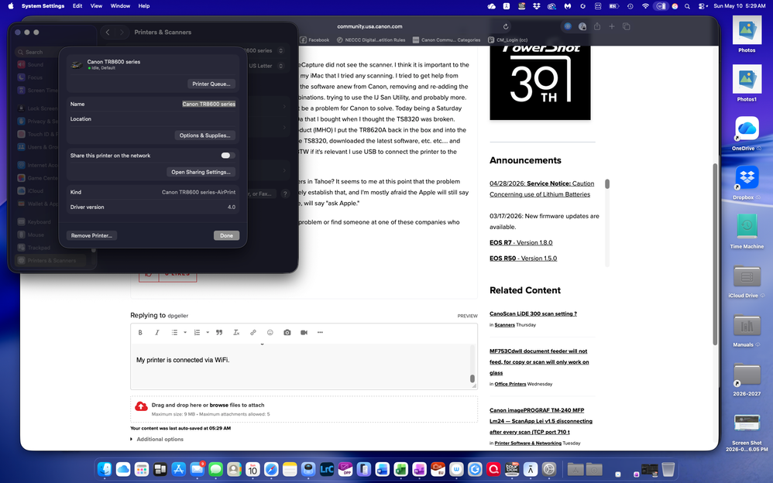
Task: Open Malwarebytes in the menu bar
Action: pyautogui.click(x=568, y=6)
